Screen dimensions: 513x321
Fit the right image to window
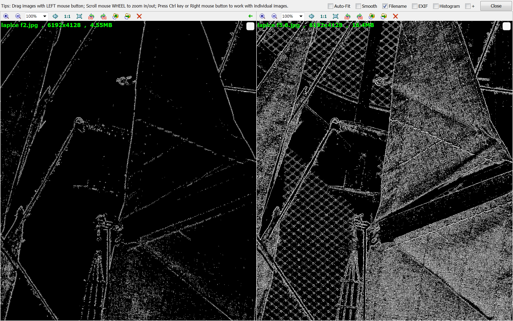tap(336, 16)
